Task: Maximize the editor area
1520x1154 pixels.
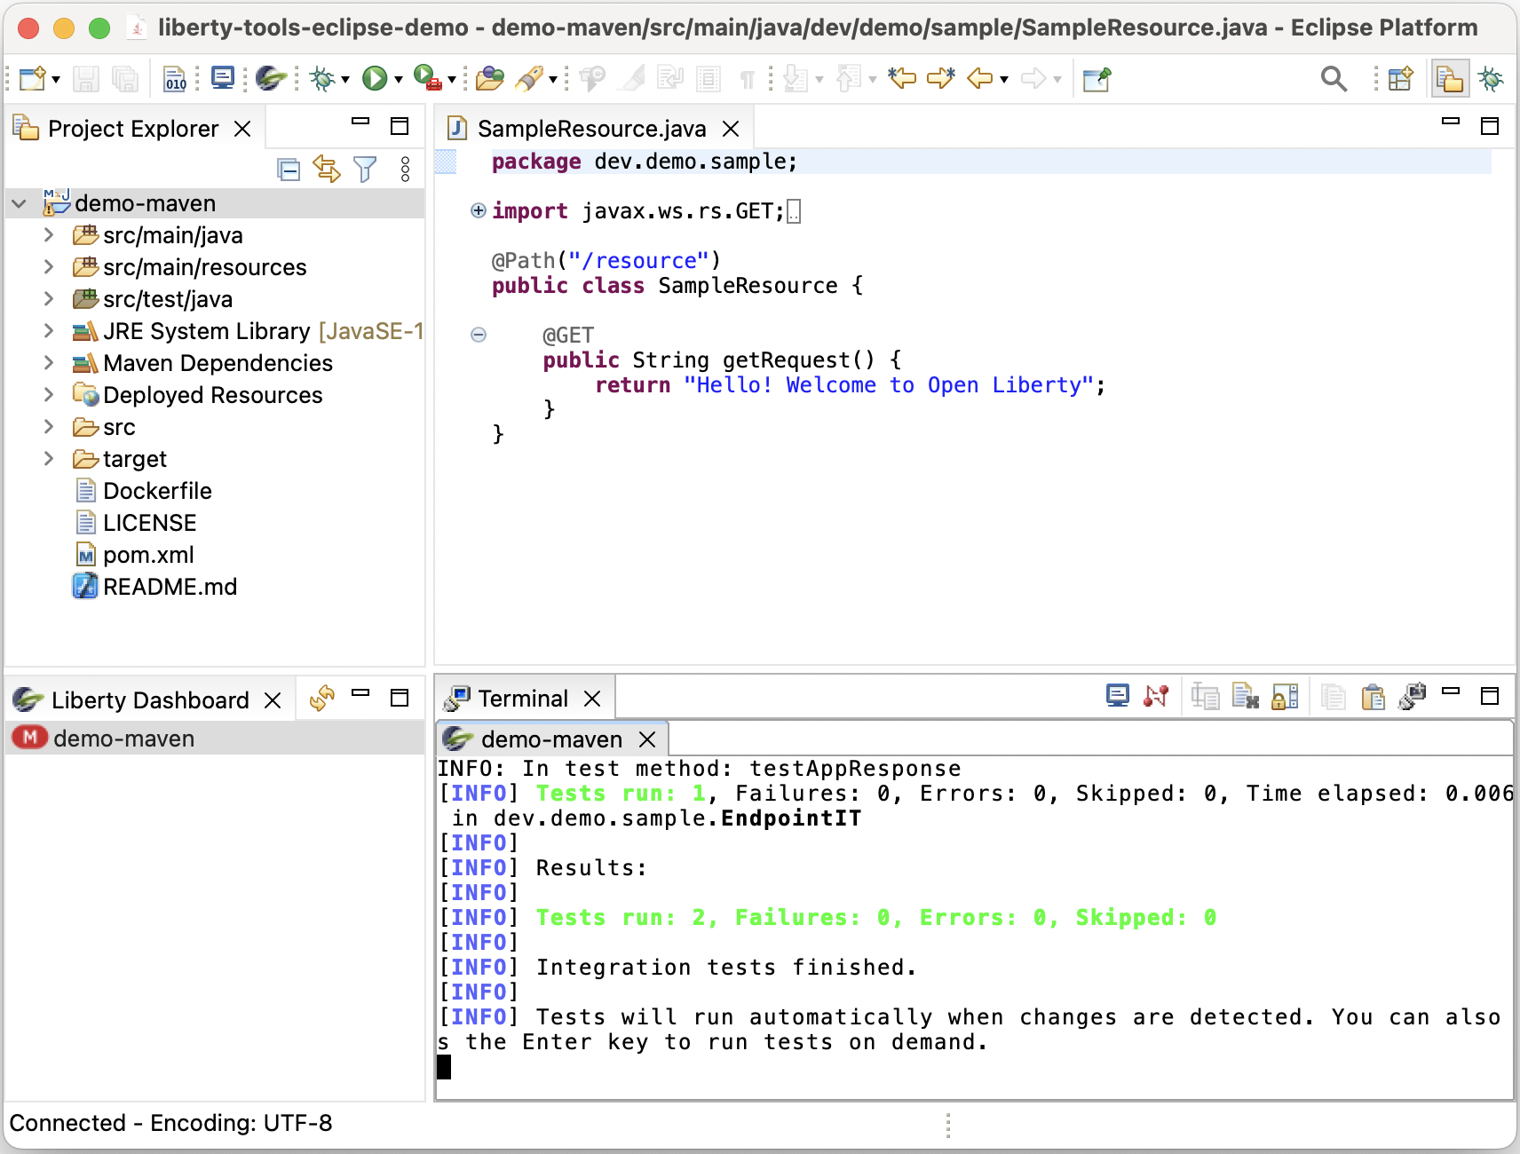Action: click(x=1490, y=126)
